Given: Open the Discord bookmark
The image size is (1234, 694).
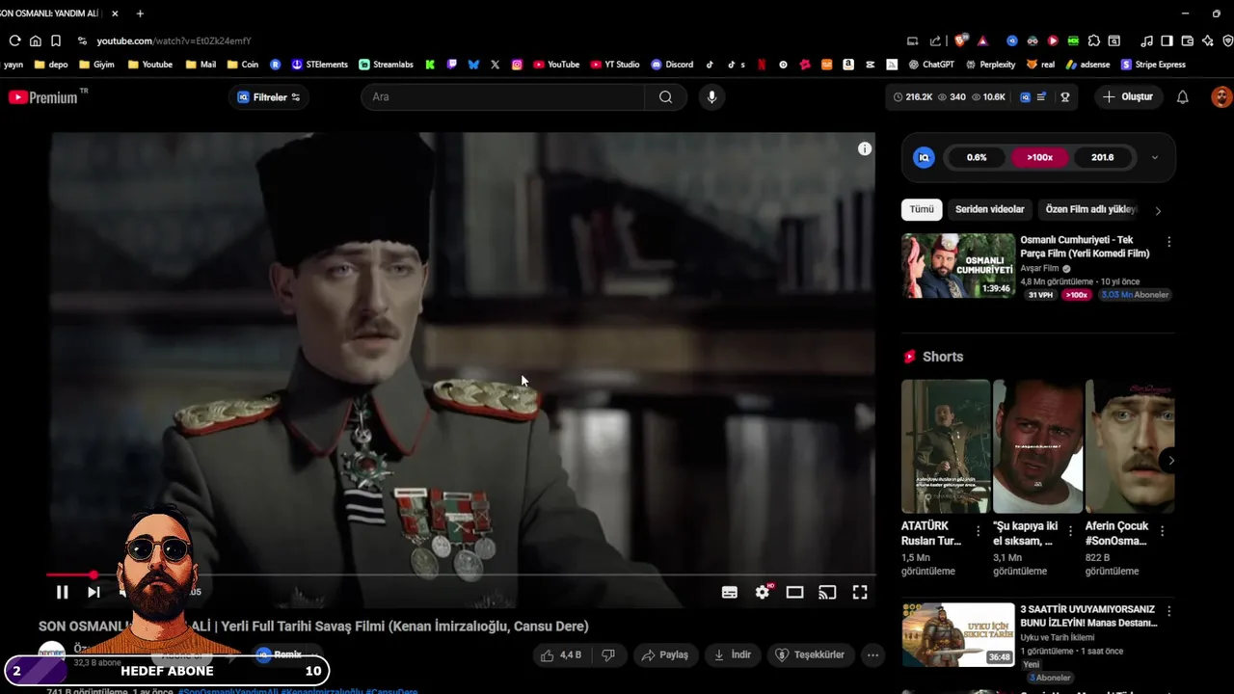Looking at the screenshot, I should [x=672, y=65].
